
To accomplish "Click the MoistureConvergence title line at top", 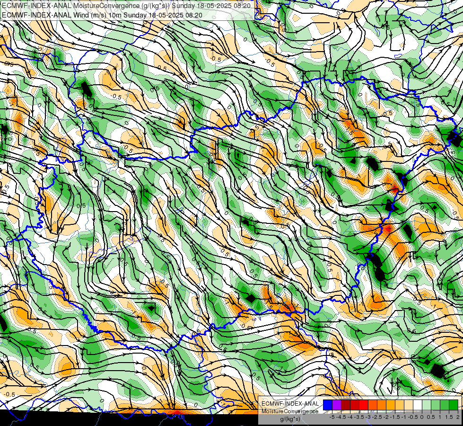I will click(127, 6).
